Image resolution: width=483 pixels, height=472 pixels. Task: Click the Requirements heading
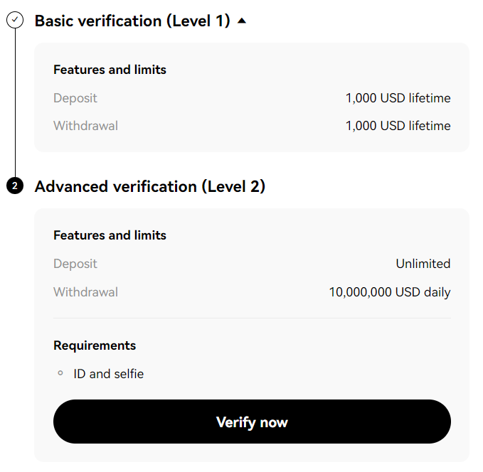(x=95, y=345)
